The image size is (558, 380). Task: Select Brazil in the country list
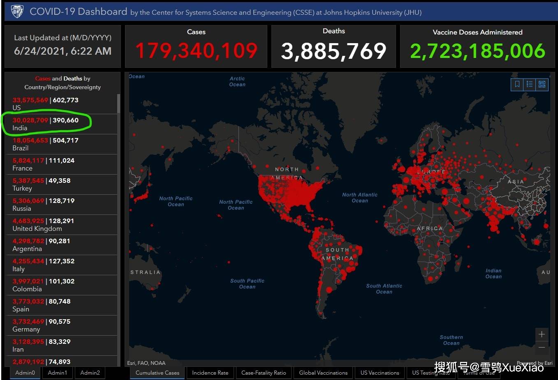tap(61, 144)
